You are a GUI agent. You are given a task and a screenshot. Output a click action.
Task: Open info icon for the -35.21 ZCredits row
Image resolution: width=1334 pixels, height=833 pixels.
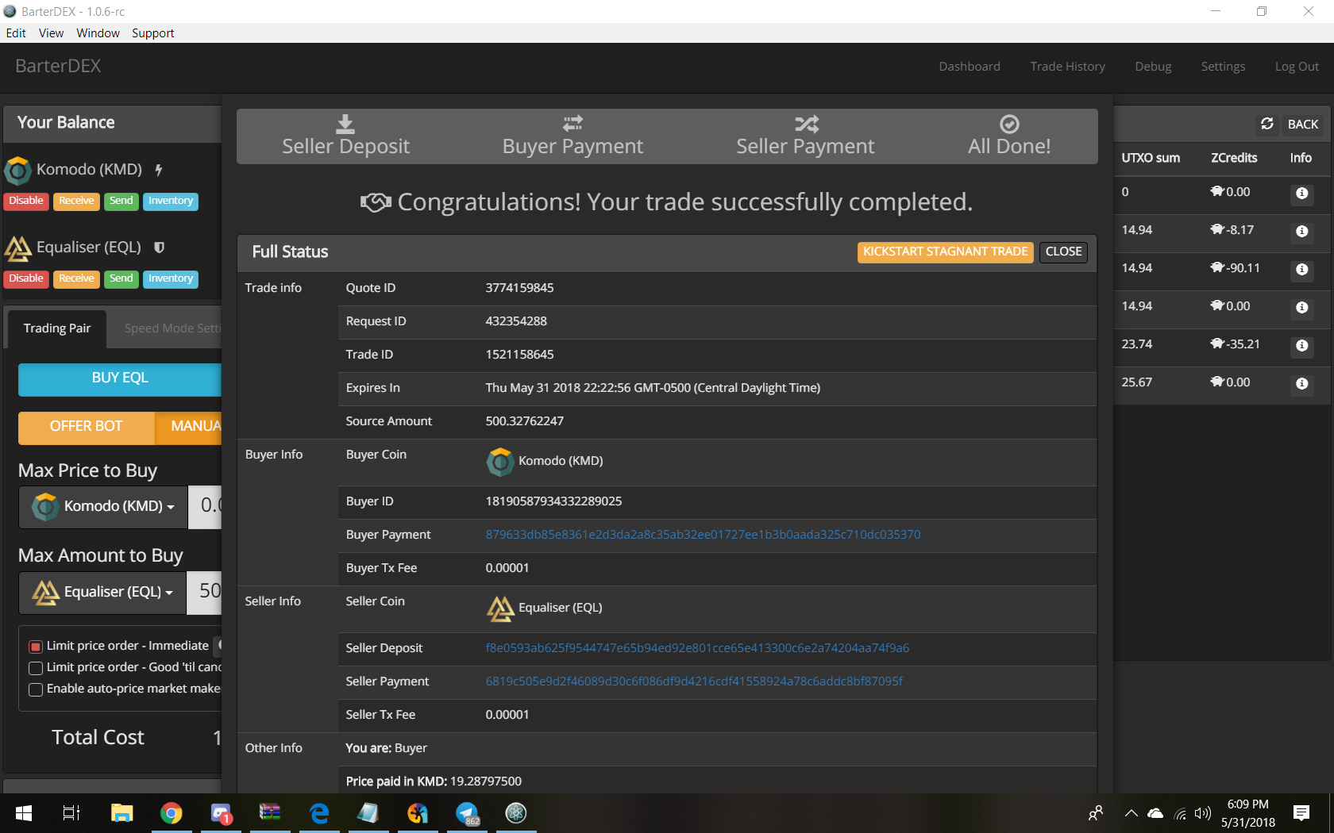(x=1302, y=345)
